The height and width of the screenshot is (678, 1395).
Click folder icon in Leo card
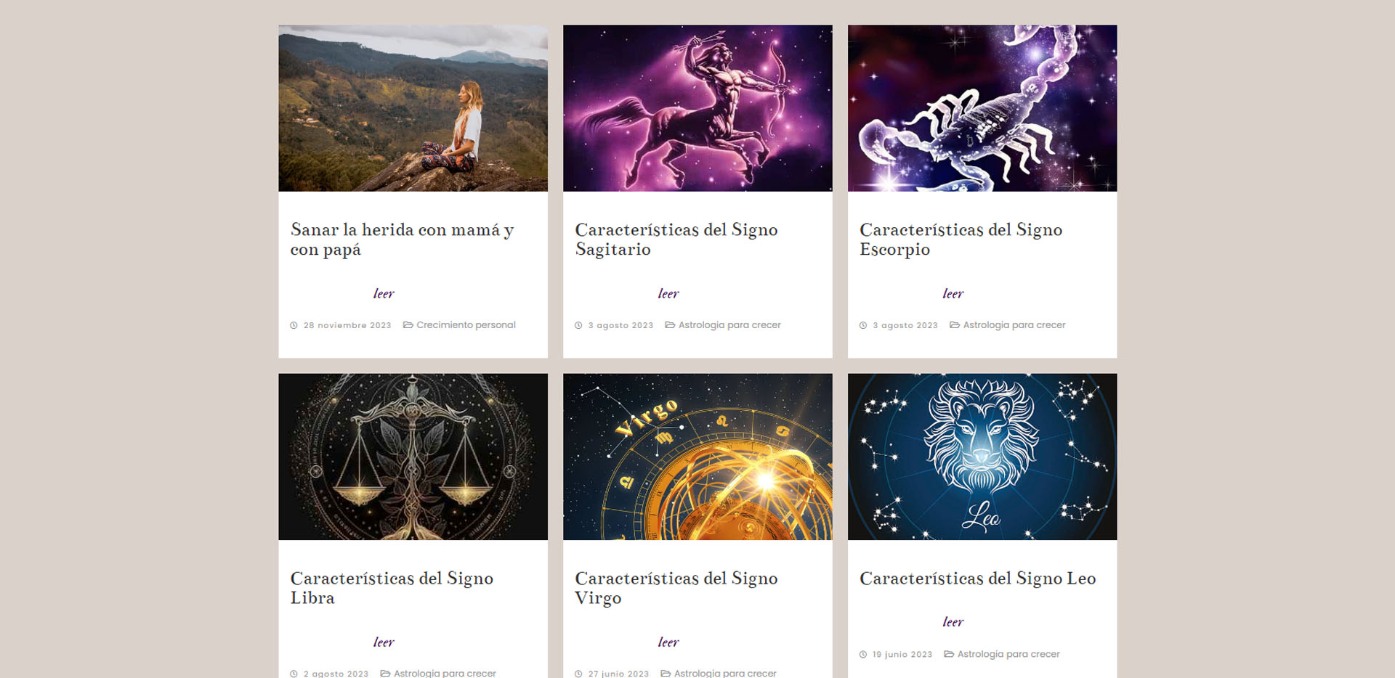(949, 654)
